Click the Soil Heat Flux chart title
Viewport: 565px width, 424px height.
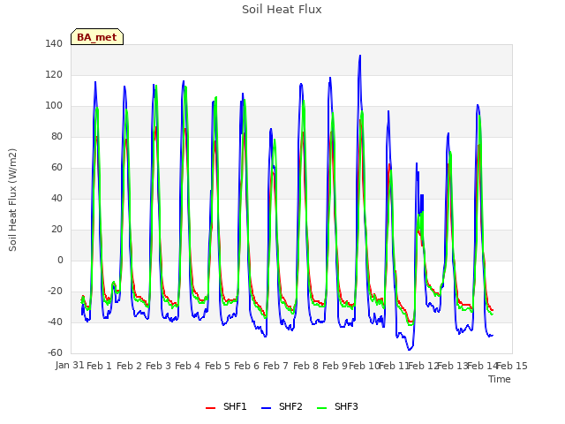coord(282,10)
